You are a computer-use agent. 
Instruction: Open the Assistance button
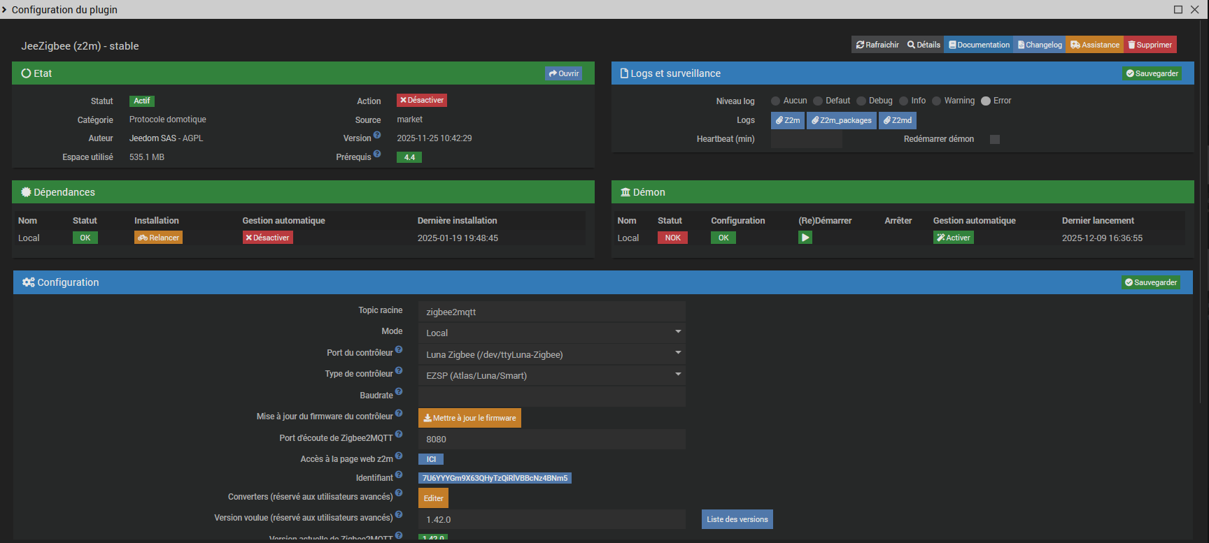(x=1095, y=45)
